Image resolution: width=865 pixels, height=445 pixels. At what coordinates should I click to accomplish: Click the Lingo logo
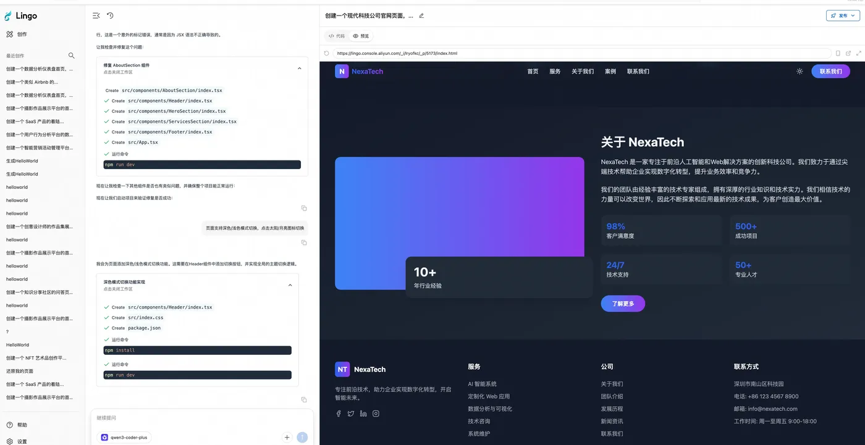click(x=21, y=16)
